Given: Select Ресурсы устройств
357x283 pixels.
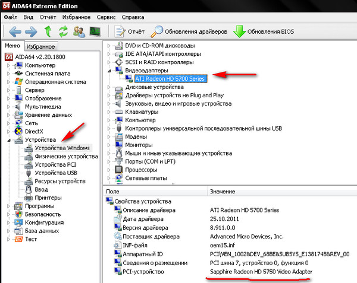Looking at the screenshot, I should pyautogui.click(x=60, y=182).
